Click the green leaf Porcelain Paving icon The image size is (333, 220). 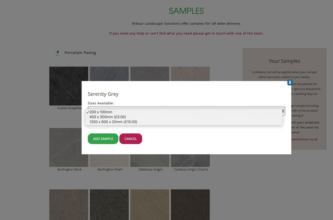(x=57, y=53)
